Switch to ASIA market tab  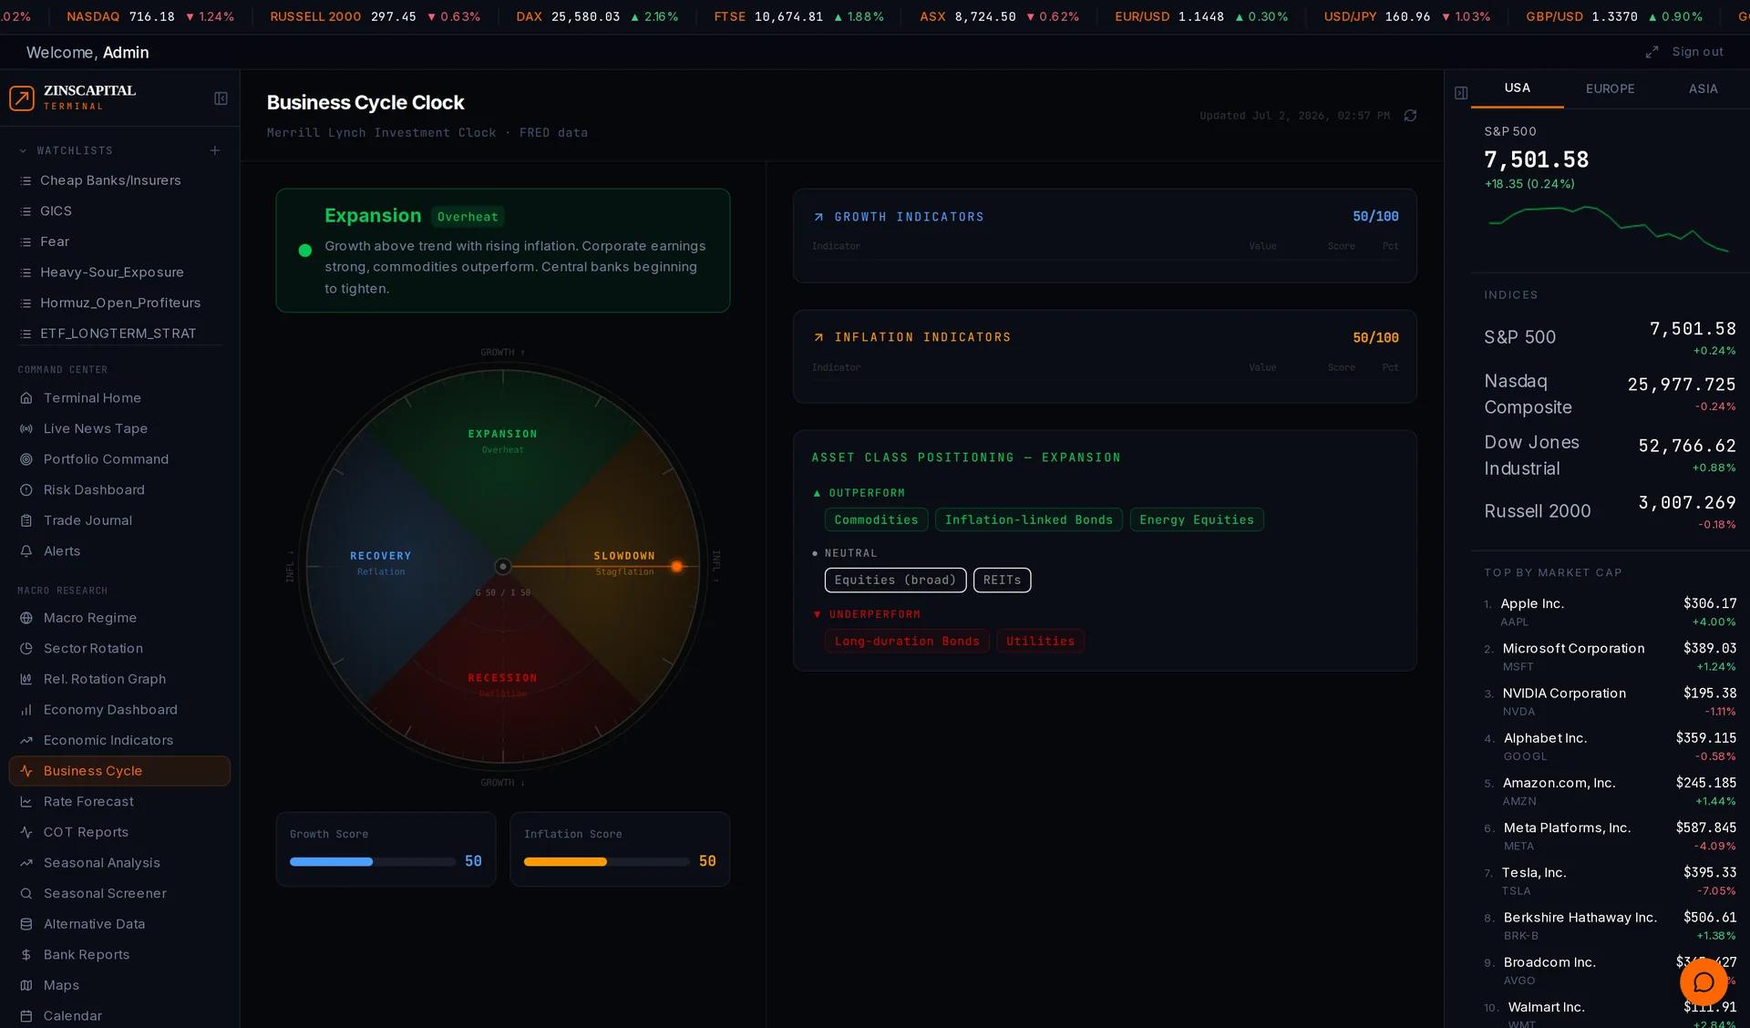click(x=1703, y=88)
